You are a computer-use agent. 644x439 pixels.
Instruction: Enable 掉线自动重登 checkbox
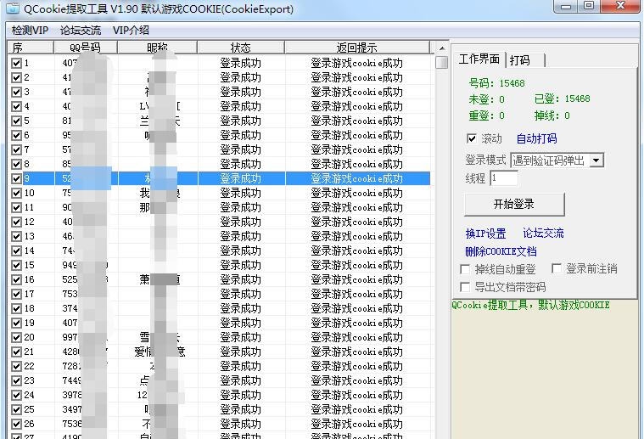point(465,269)
